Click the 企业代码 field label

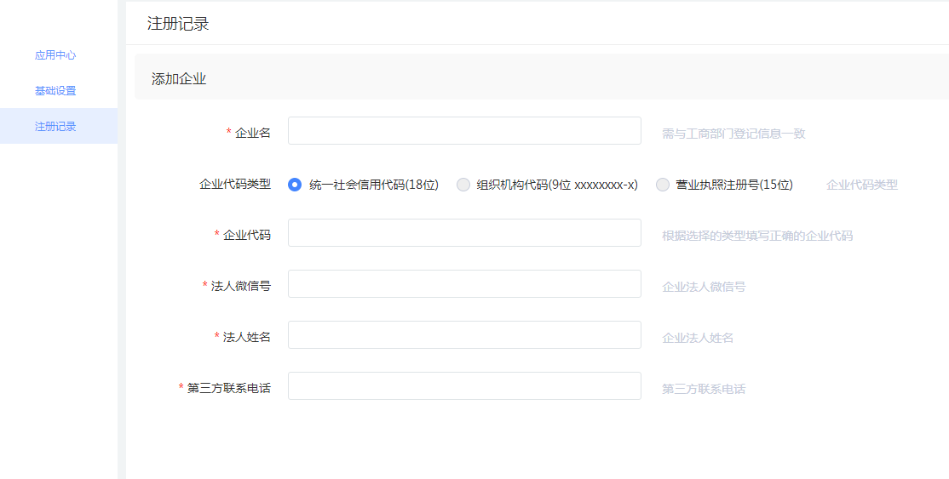point(246,235)
